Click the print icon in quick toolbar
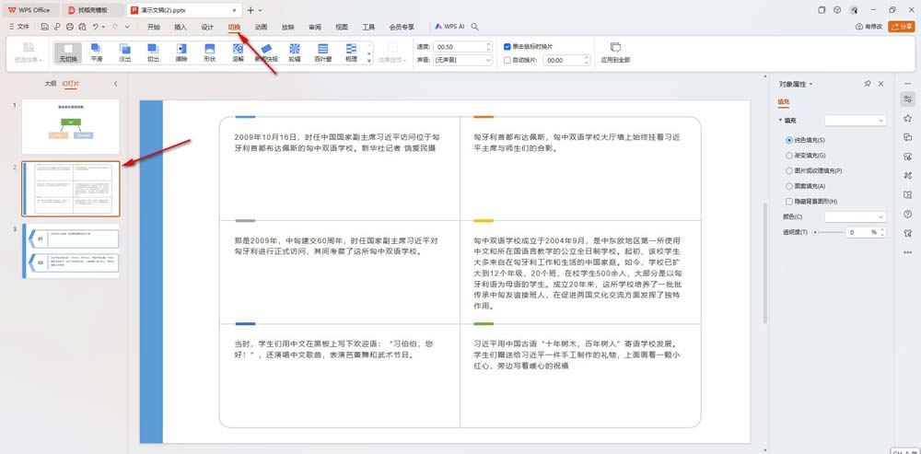921x454 pixels. click(x=70, y=27)
